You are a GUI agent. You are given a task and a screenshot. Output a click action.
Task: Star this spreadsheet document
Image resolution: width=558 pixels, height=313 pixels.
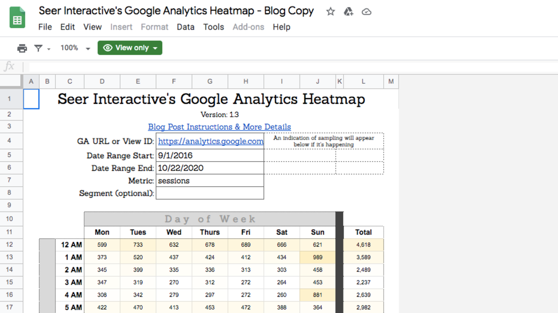(330, 12)
